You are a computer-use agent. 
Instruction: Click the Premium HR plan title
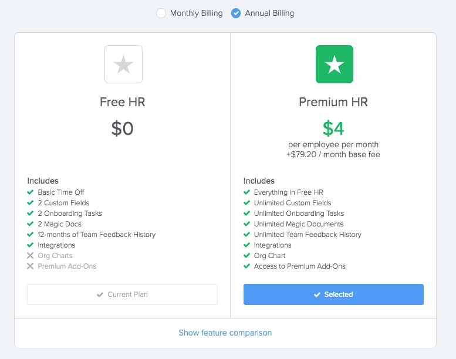pos(333,102)
